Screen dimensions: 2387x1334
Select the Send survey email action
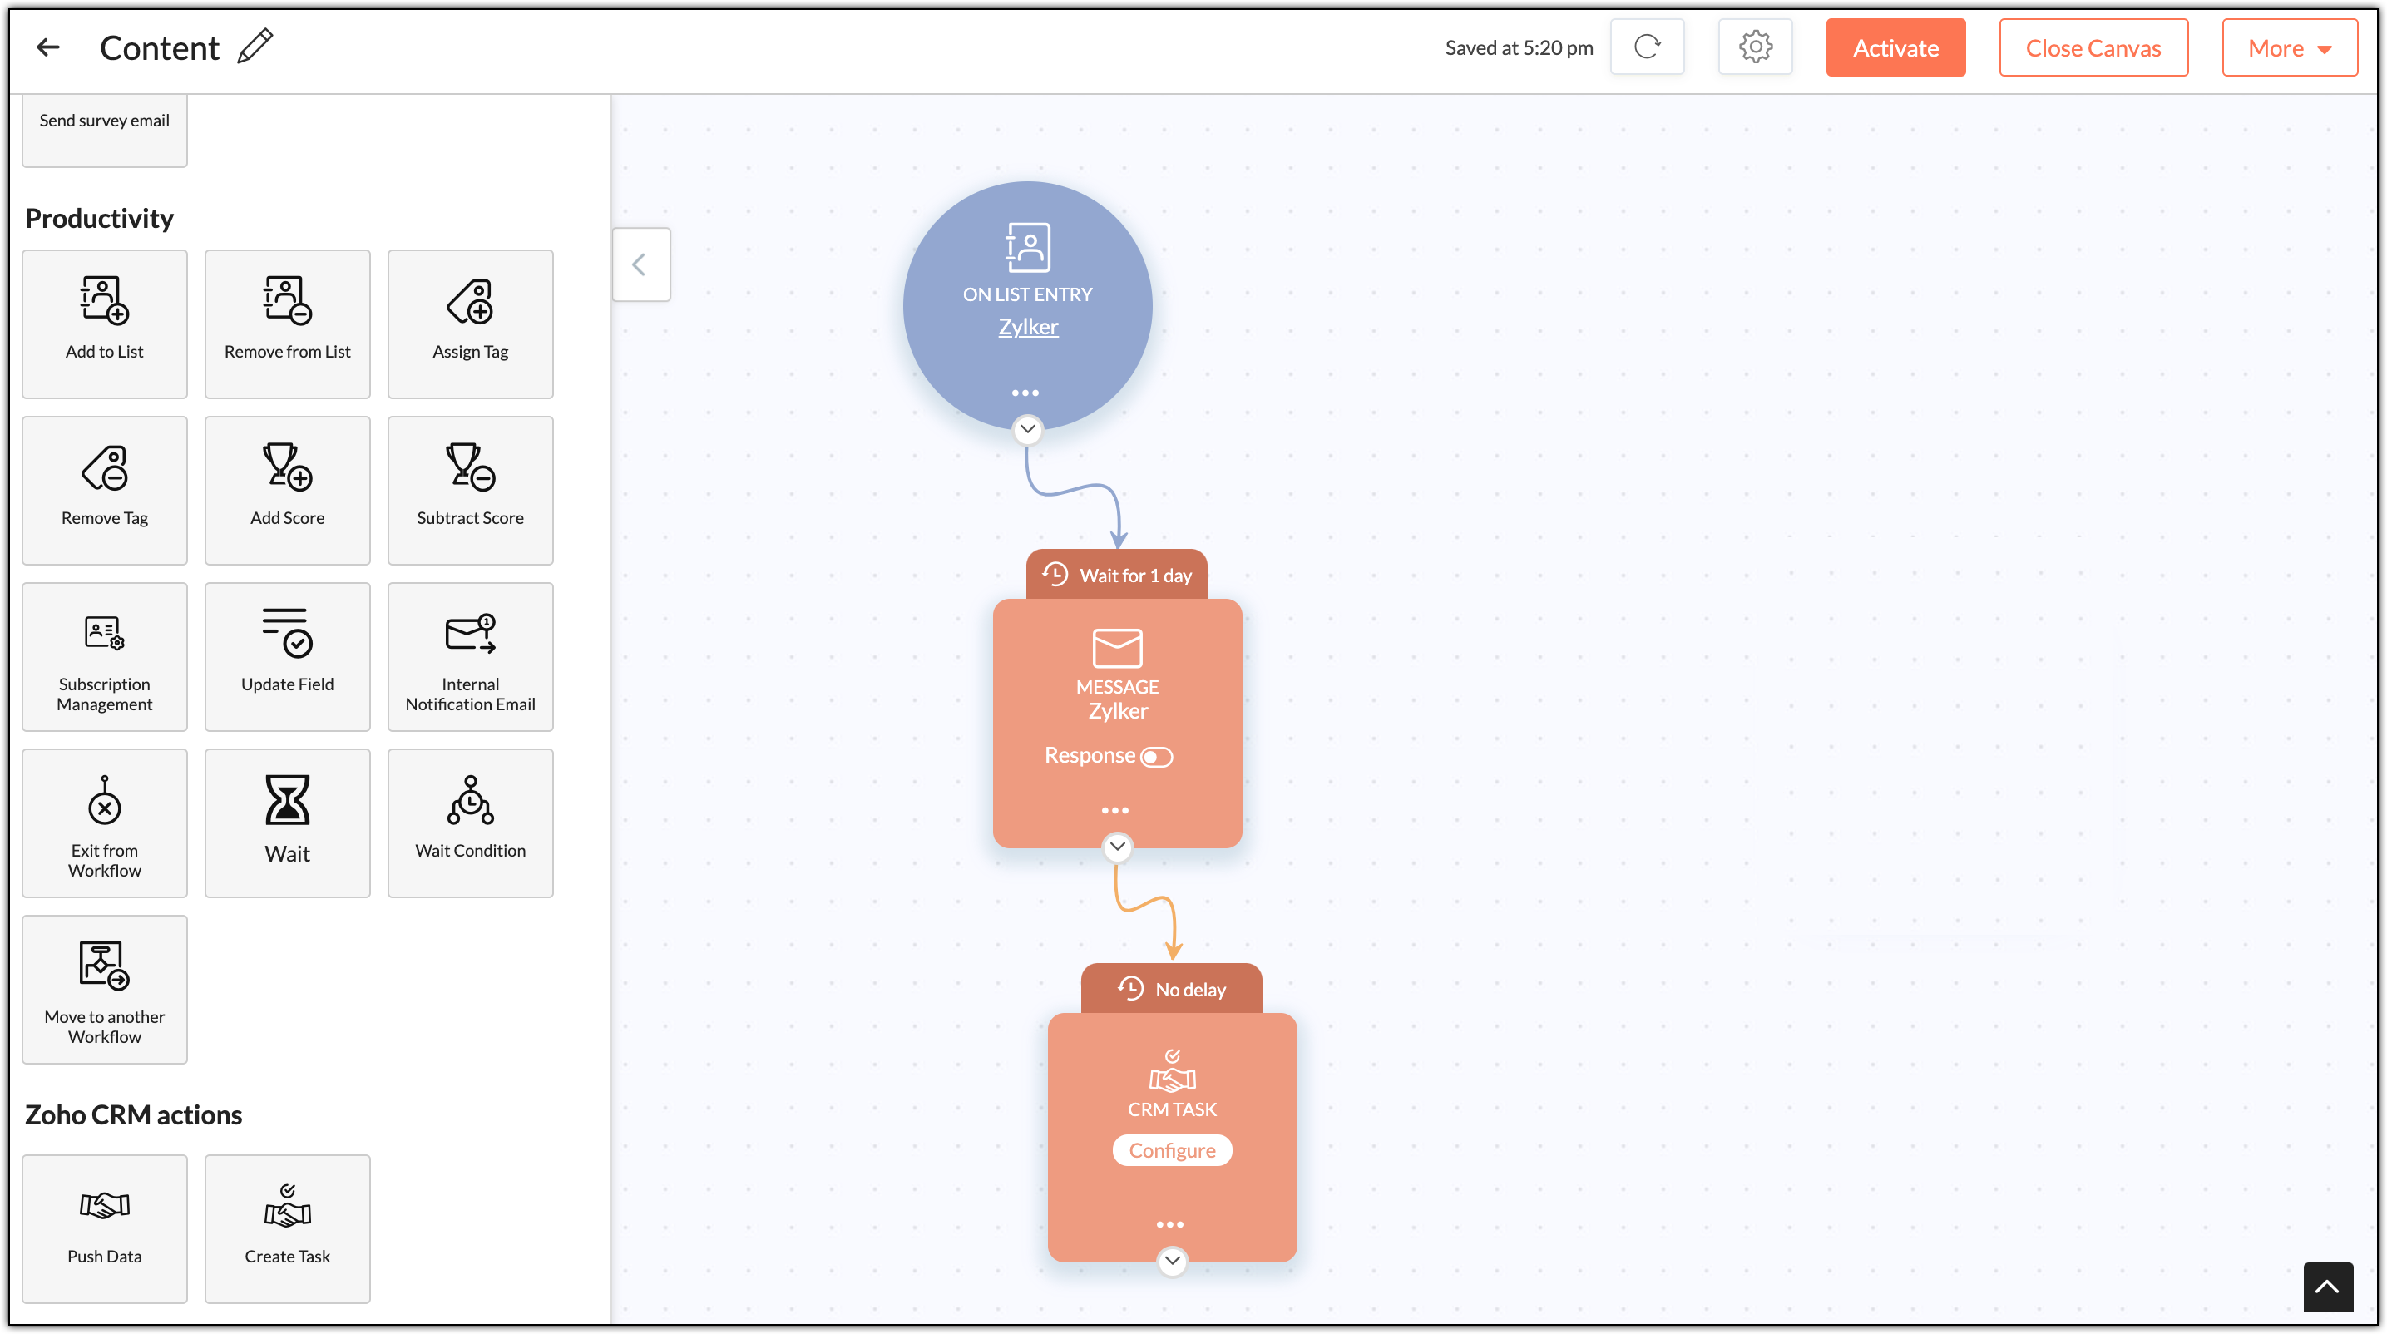pyautogui.click(x=105, y=130)
